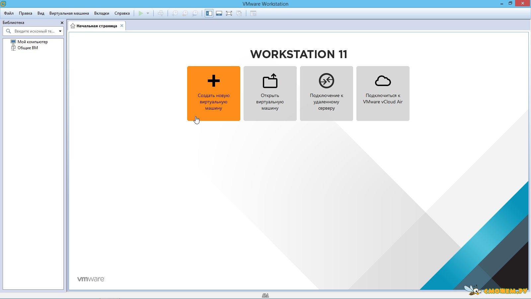Select the Начальная страница tab
Image resolution: width=531 pixels, height=299 pixels.
[97, 26]
